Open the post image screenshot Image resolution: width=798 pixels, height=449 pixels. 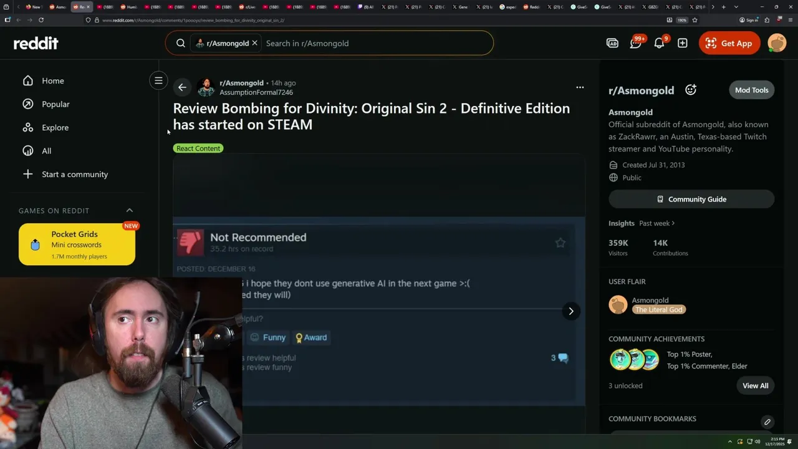[378, 311]
